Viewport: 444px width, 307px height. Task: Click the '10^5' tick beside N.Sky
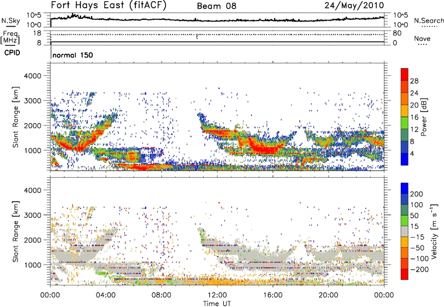(x=34, y=15)
